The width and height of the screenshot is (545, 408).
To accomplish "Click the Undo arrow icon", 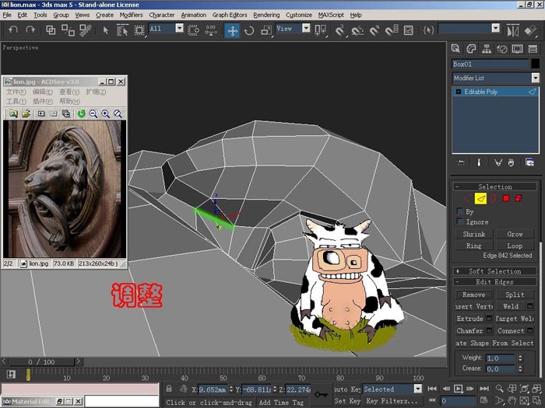I will click(13, 30).
